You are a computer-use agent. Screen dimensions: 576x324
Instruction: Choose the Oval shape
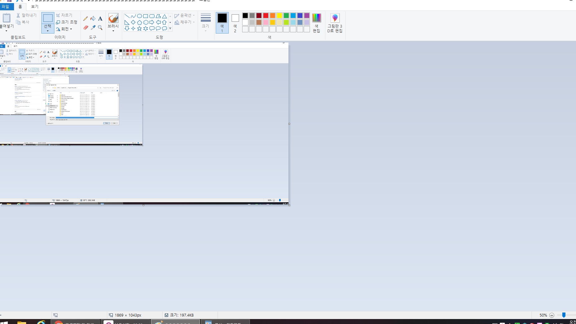139,16
